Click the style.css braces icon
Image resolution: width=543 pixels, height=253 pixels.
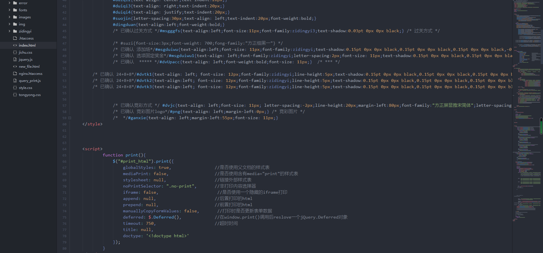click(15, 88)
